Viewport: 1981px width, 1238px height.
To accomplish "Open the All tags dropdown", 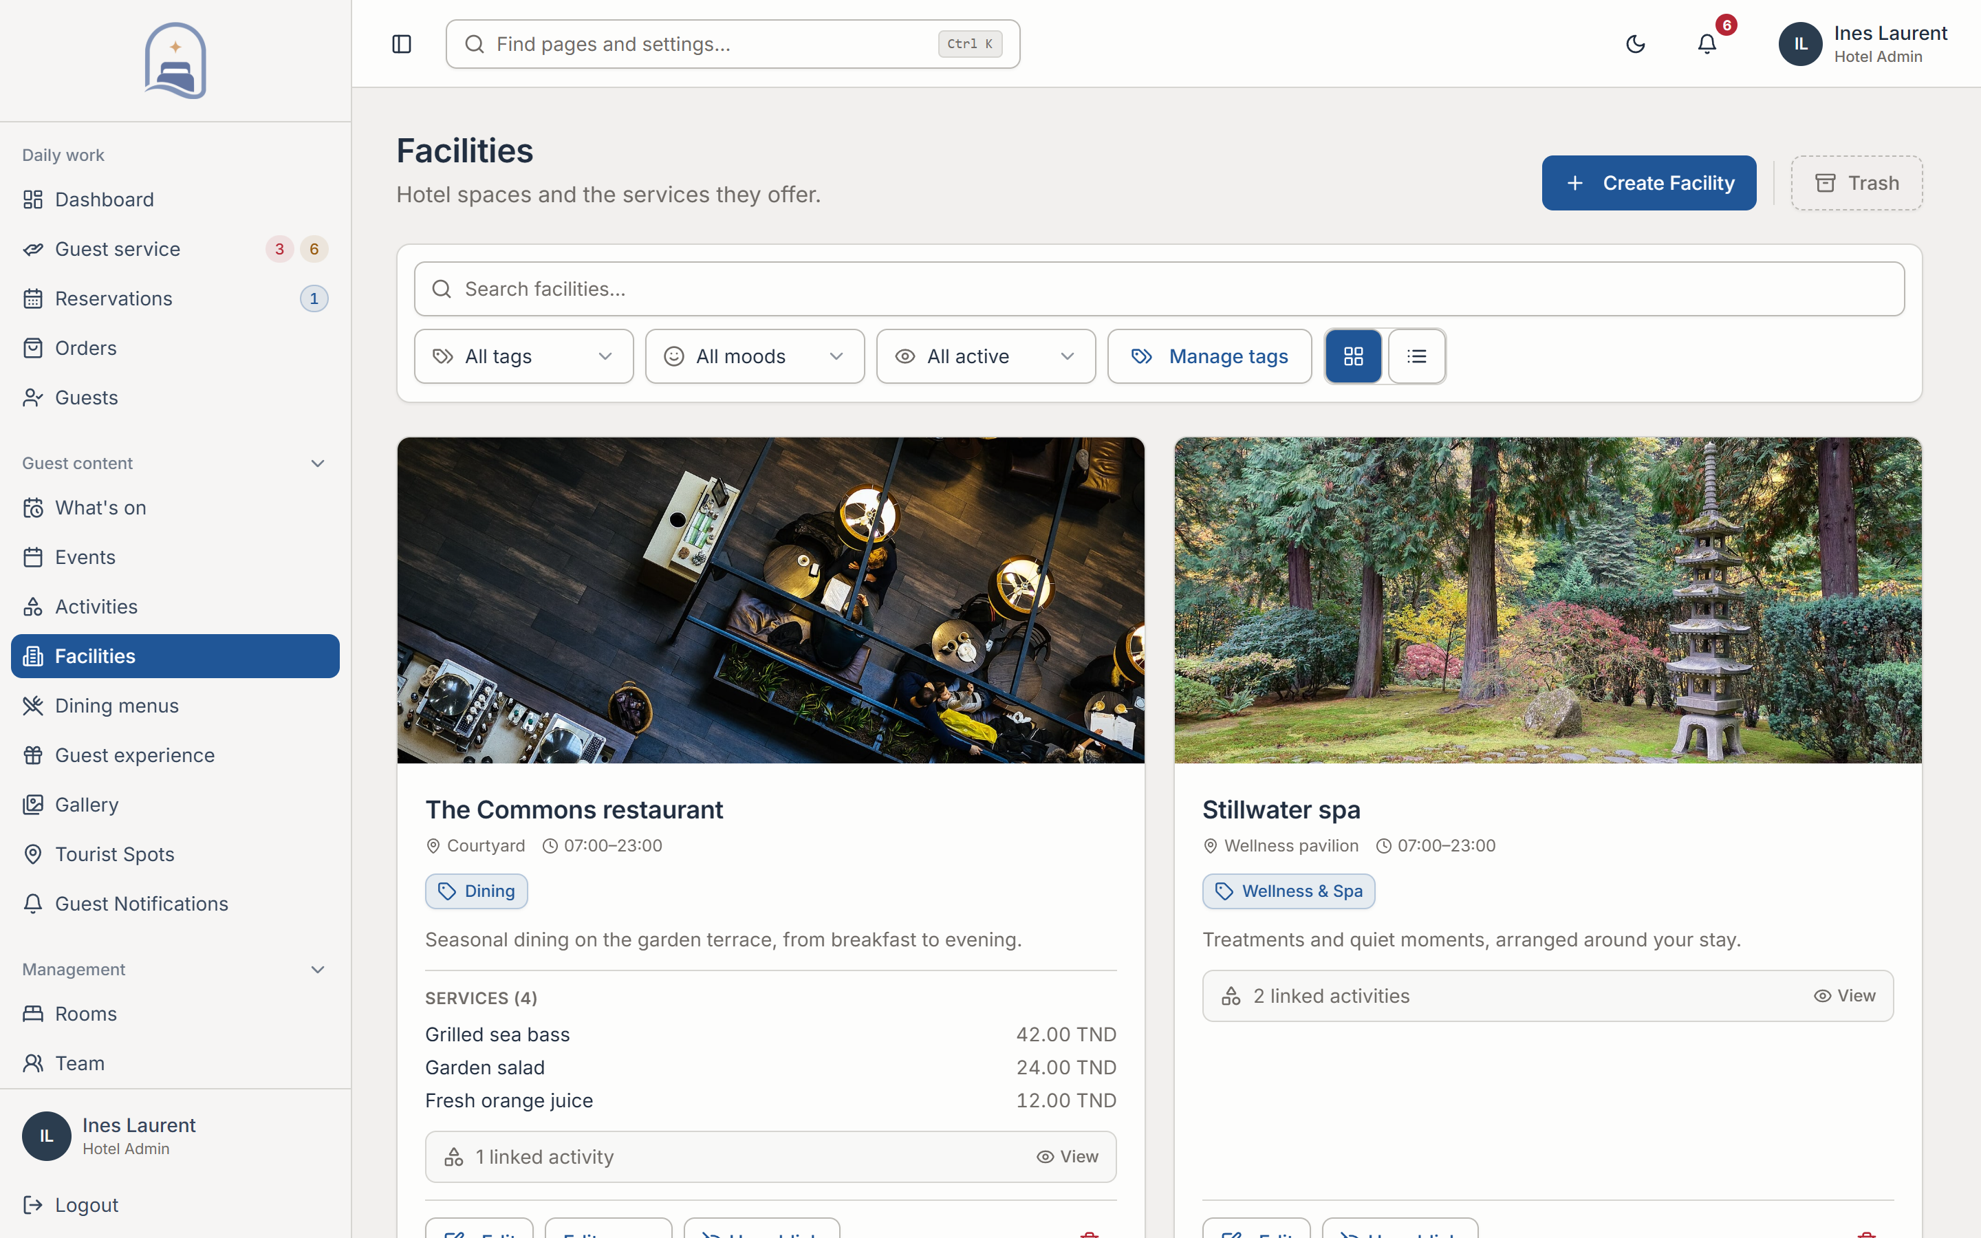I will click(x=524, y=356).
